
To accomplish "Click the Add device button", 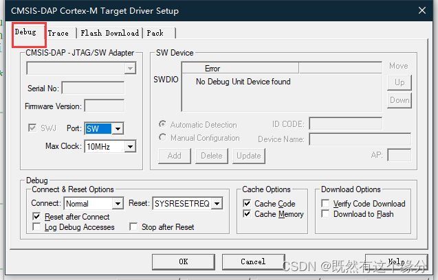I will click(175, 156).
